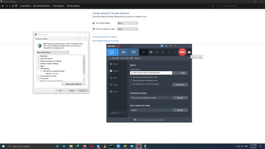Click the BANDICUT button in Bandicam sidebar
The width and height of the screenshot is (265, 149).
click(118, 113)
